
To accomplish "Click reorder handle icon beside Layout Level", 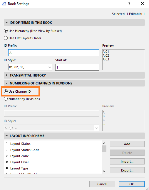I will (7, 162).
